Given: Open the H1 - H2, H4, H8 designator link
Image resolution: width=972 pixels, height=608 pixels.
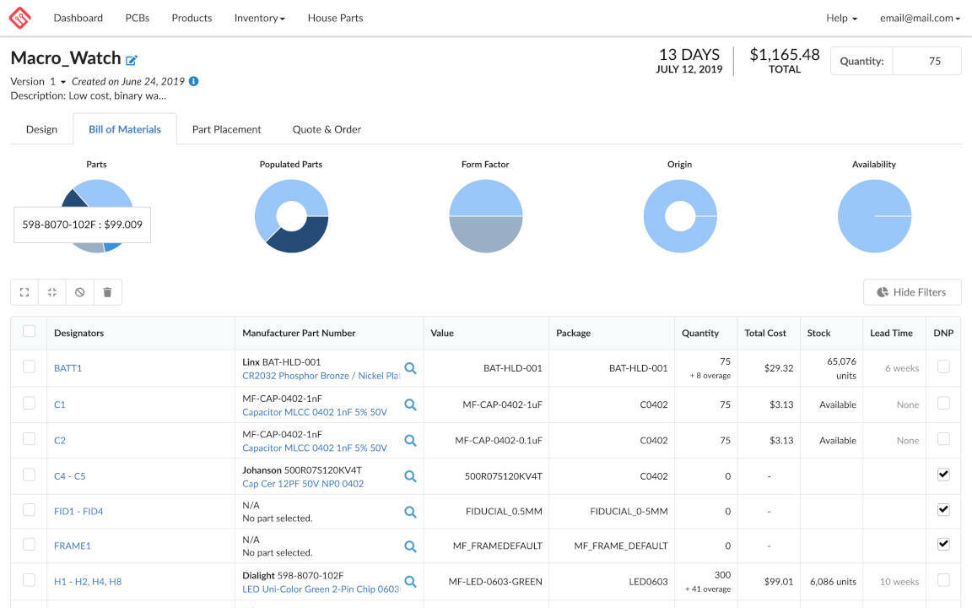Looking at the screenshot, I should pyautogui.click(x=88, y=582).
